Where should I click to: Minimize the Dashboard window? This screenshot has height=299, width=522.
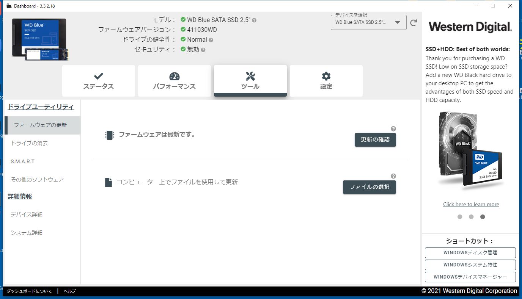[475, 6]
